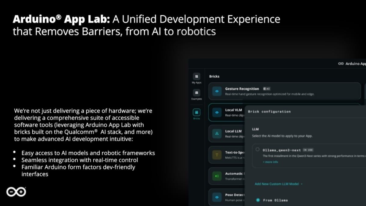Click the Brick configuration panel title
This screenshot has height=206, width=366.
coord(269,111)
